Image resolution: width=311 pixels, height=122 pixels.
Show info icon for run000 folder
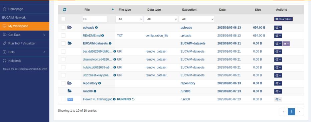pyautogui.click(x=95, y=91)
